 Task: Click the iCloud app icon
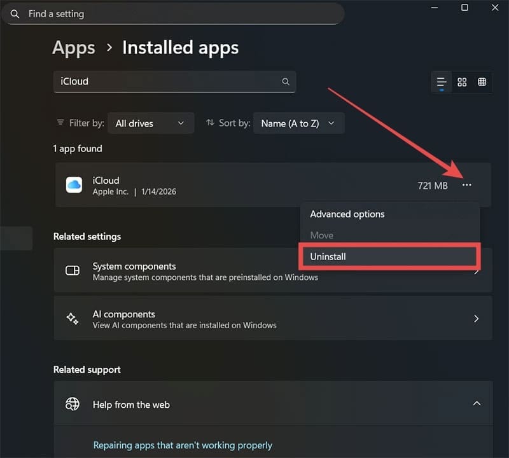point(74,185)
